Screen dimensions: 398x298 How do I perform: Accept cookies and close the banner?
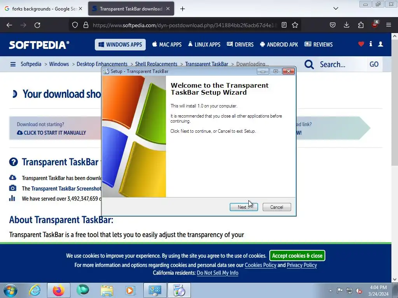(x=297, y=256)
